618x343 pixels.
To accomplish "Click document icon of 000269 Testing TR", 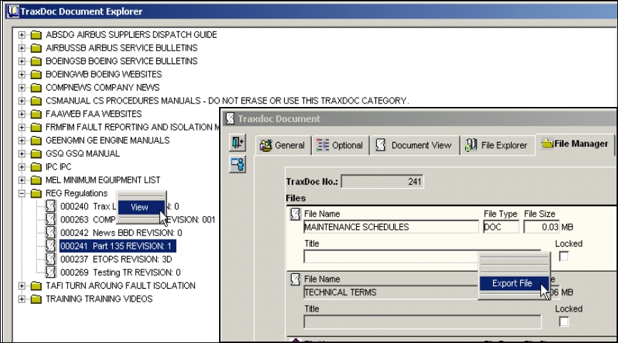I will 51,272.
